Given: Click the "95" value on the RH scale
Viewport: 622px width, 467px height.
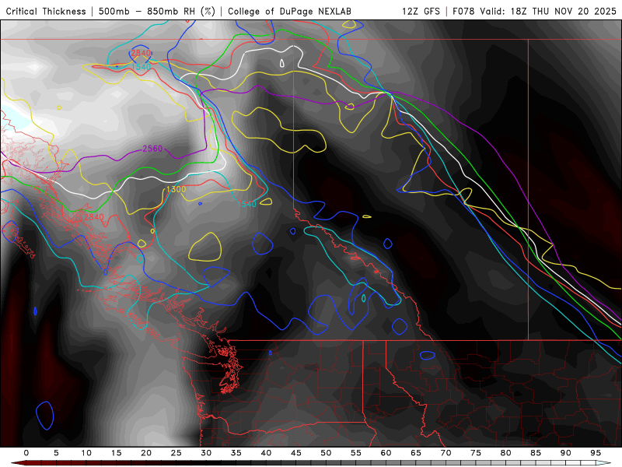Looking at the screenshot, I should (x=596, y=453).
